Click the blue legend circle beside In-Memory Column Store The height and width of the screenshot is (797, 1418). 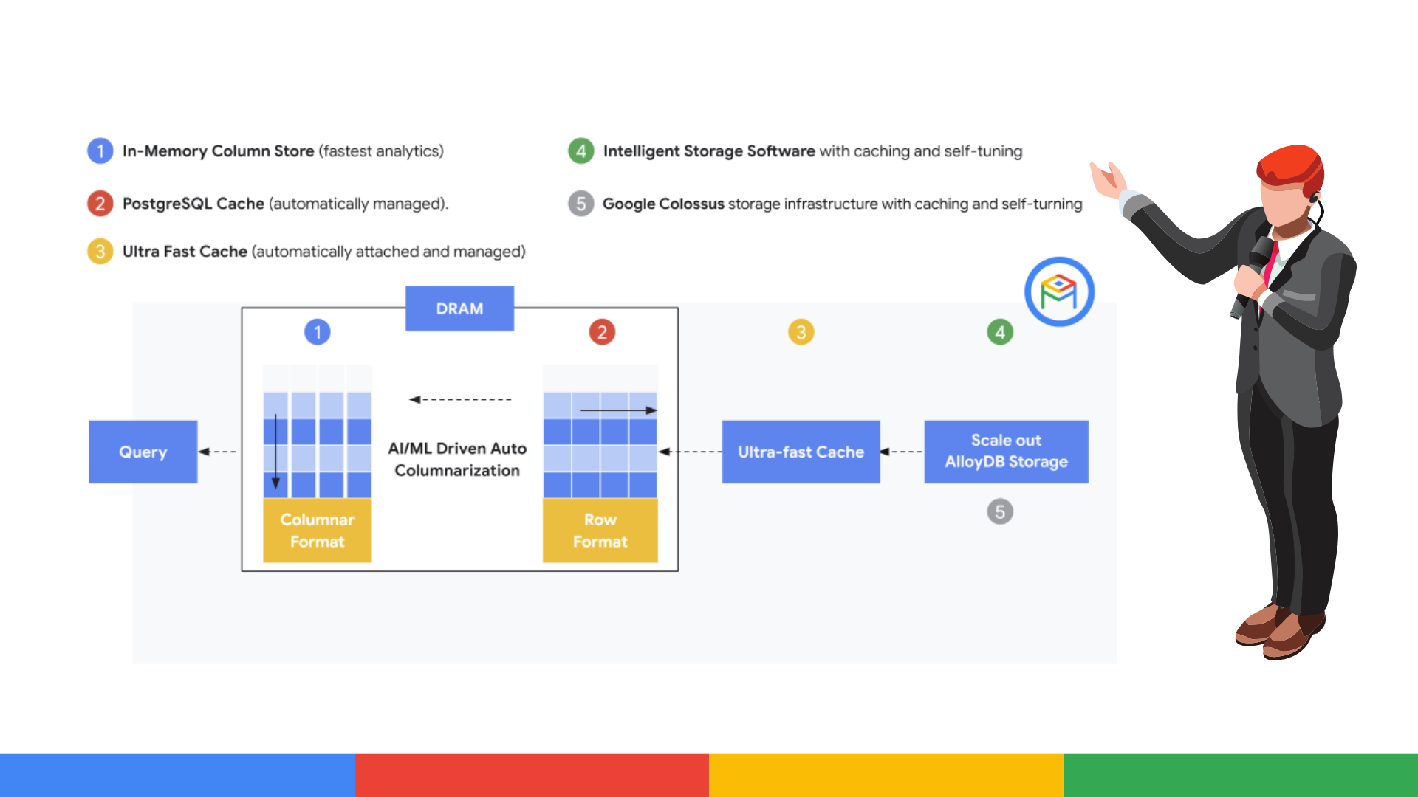coord(100,151)
